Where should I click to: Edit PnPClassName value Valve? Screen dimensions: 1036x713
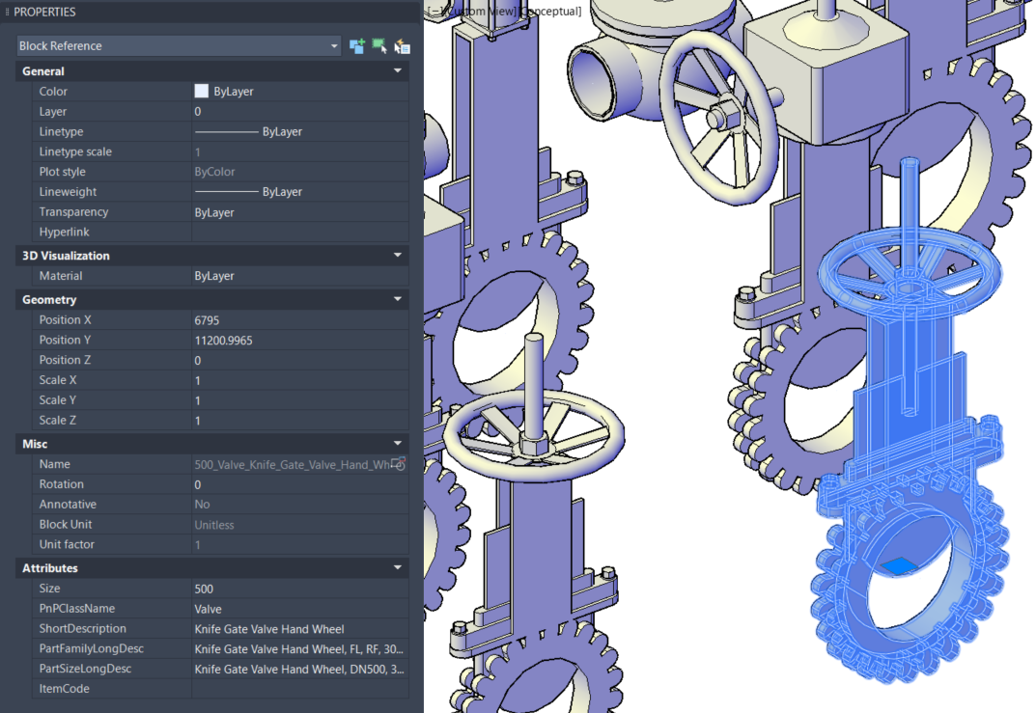click(300, 609)
